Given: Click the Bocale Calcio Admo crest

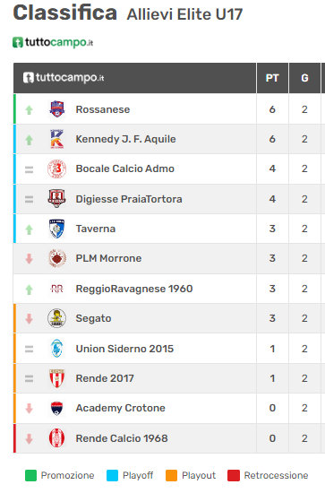Looking at the screenshot, I should (x=56, y=169).
